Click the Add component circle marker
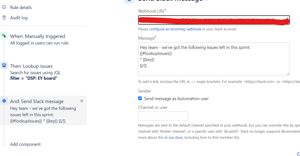This screenshot has height=156, width=300. (4, 144)
